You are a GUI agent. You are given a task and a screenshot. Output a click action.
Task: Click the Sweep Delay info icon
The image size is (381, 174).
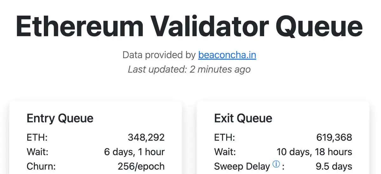click(x=276, y=164)
